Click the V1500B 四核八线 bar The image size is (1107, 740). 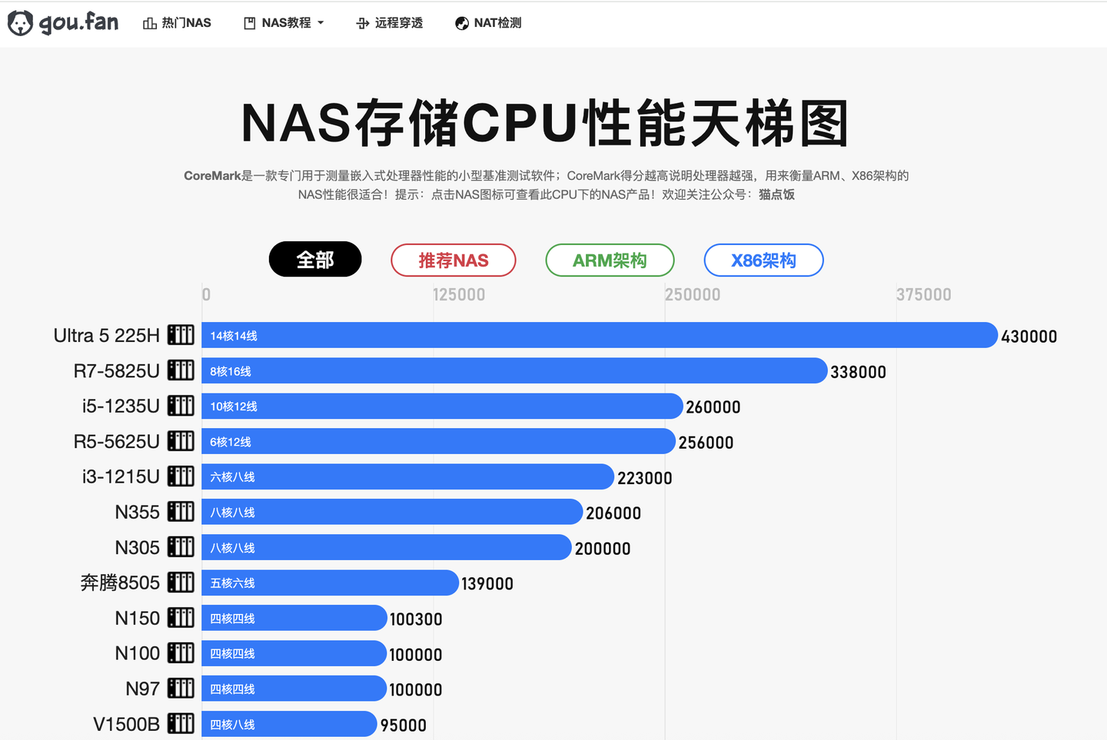[289, 724]
